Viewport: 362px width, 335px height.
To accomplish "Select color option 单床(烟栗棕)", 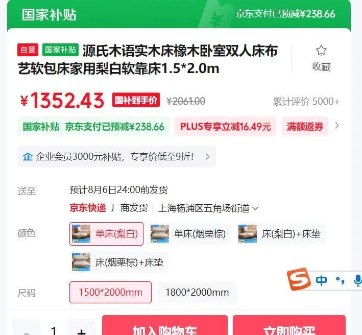I will [x=189, y=234].
